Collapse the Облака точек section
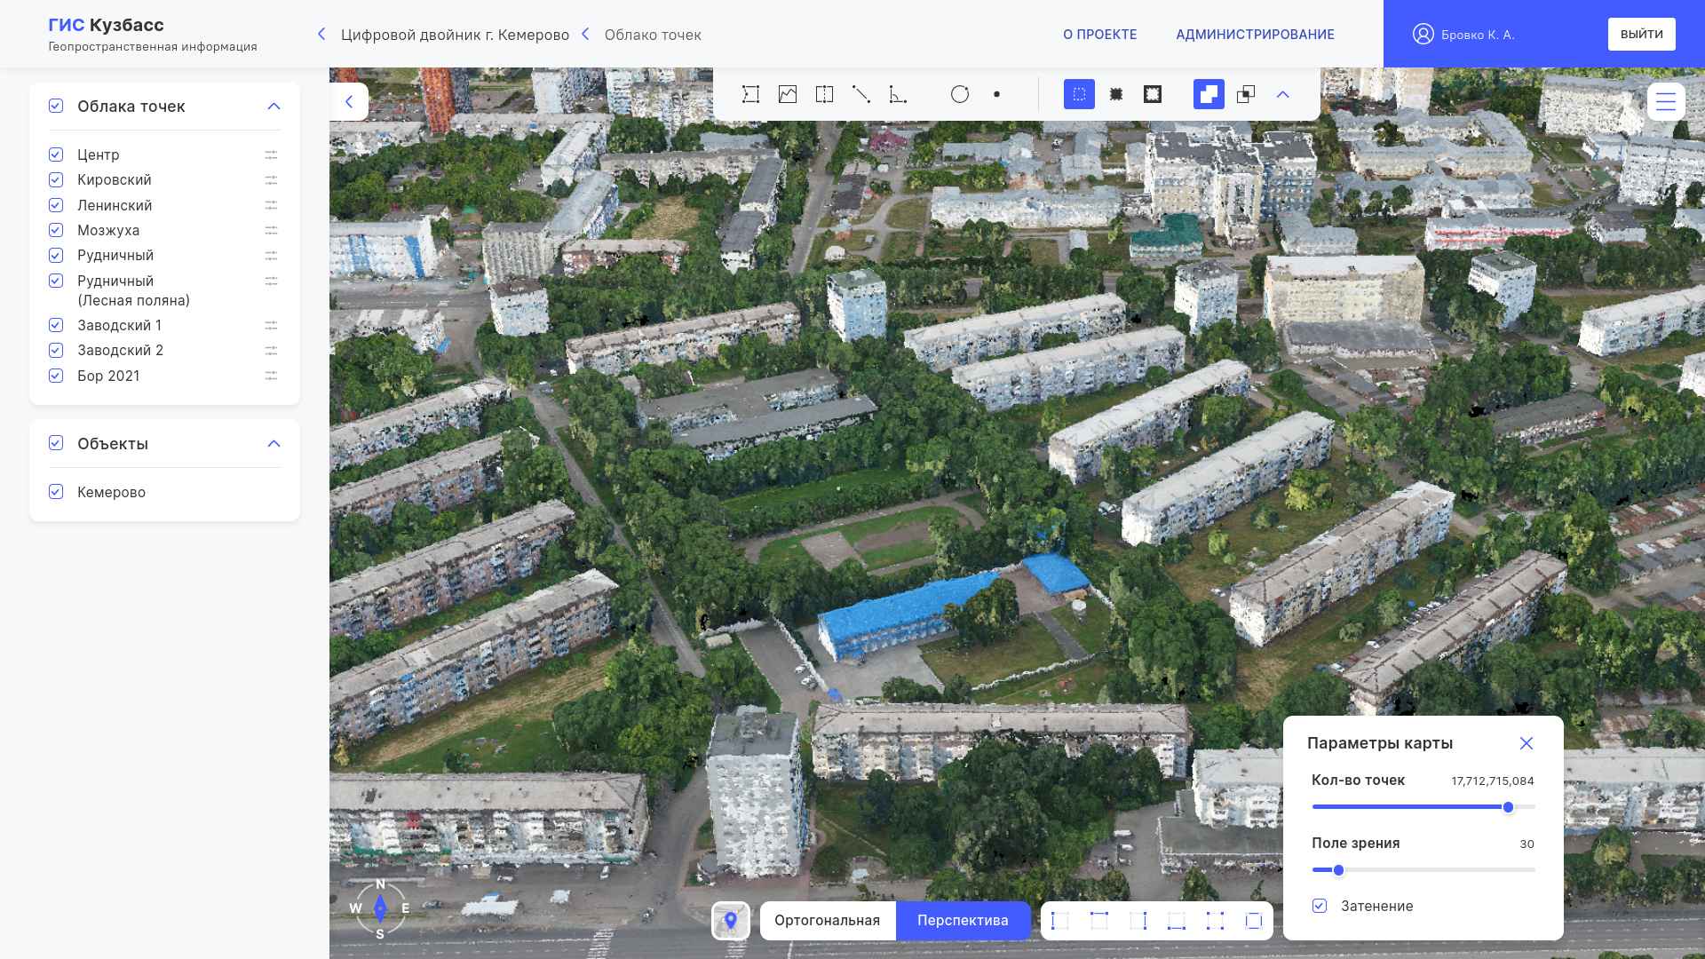The width and height of the screenshot is (1705, 959). click(274, 107)
